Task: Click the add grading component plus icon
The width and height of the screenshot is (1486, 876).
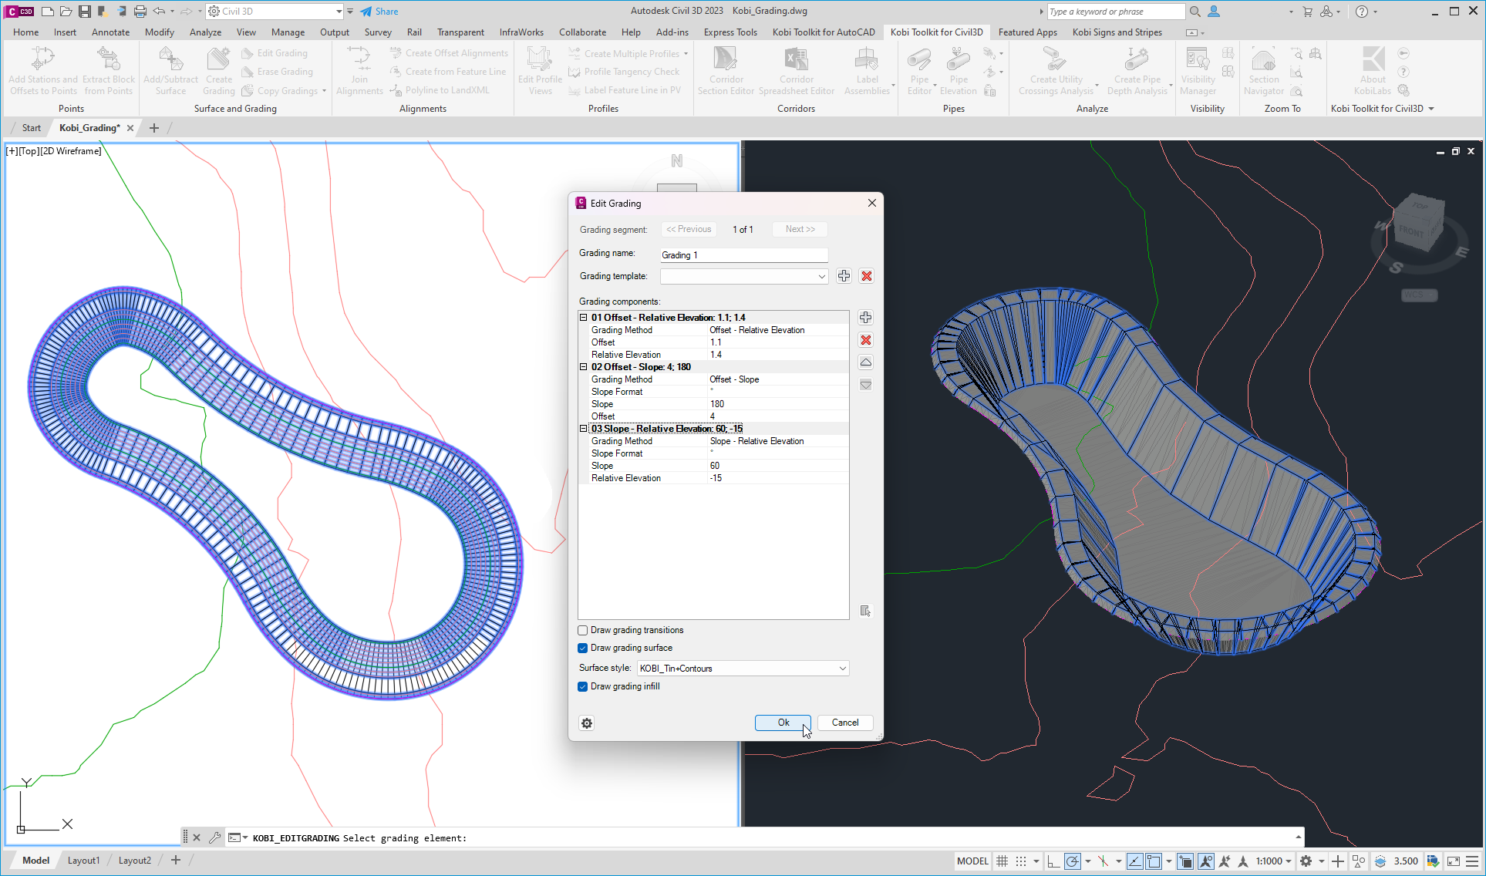Action: 865,318
